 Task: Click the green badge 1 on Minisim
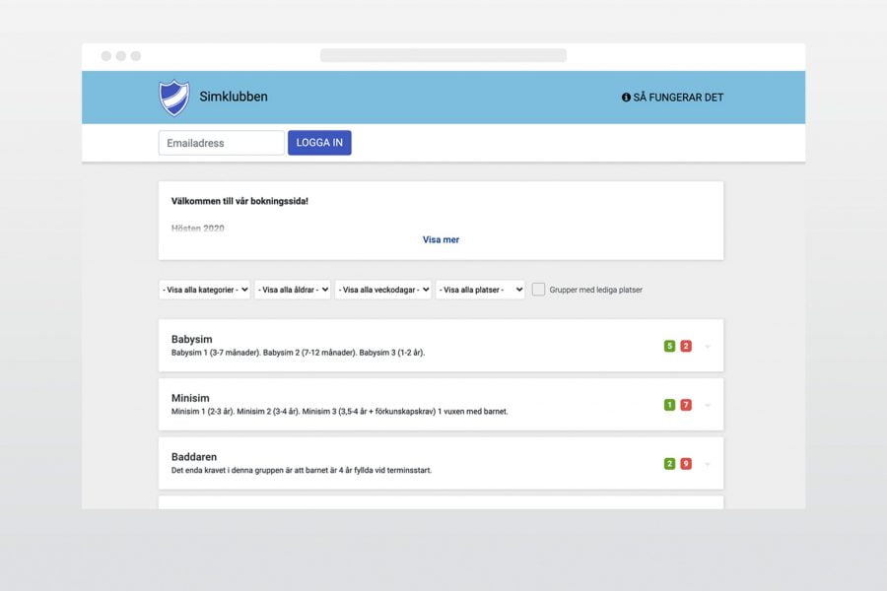(669, 405)
